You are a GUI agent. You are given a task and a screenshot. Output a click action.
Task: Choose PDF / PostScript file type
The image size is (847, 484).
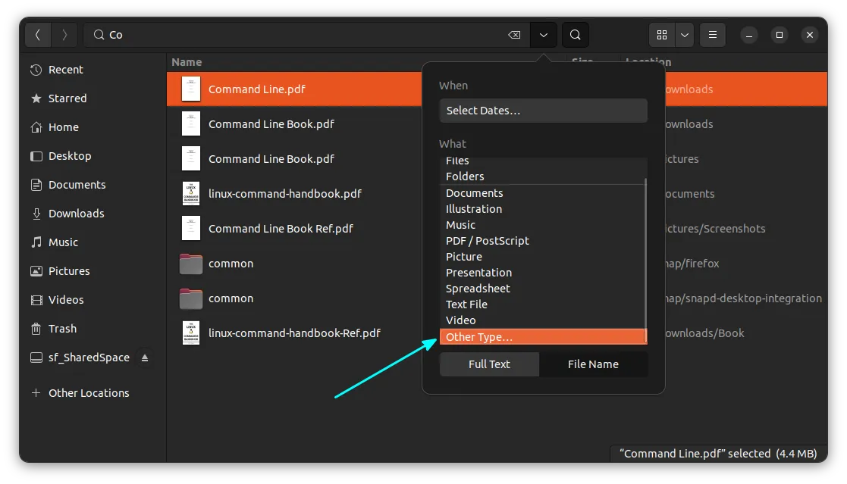487,241
